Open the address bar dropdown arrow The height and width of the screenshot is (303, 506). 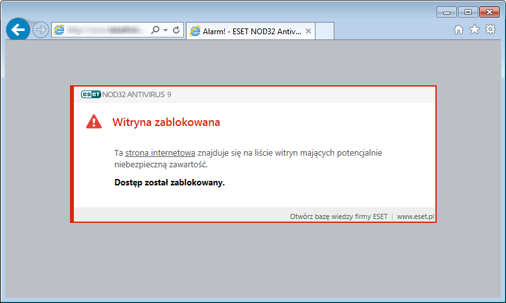[166, 30]
